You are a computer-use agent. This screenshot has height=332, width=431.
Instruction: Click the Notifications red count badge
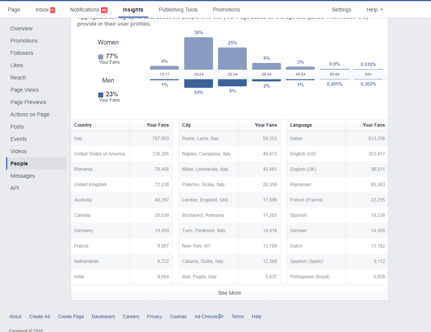pos(104,10)
